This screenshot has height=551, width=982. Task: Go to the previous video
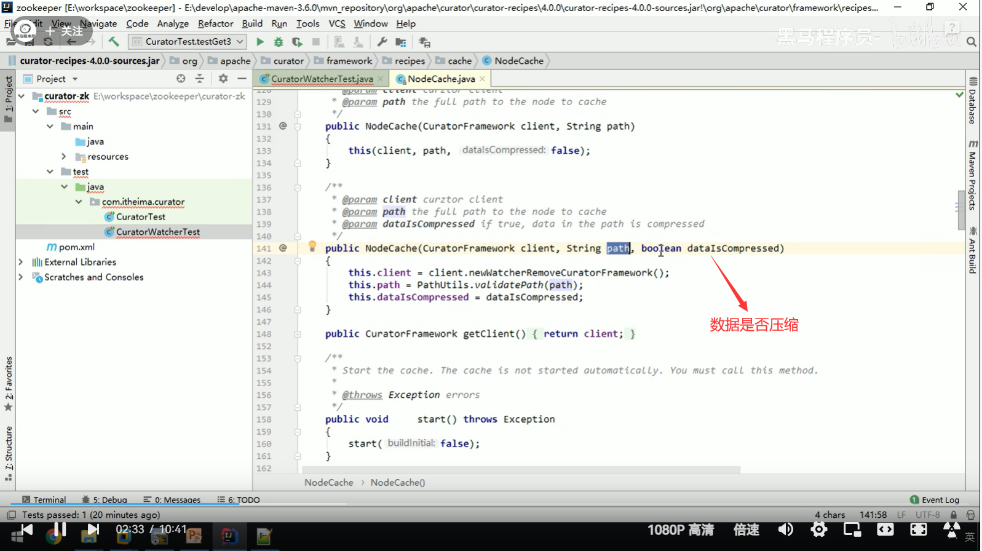pos(27,529)
